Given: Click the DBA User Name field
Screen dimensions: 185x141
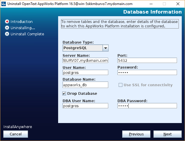Looking at the screenshot, I should click(86, 106).
